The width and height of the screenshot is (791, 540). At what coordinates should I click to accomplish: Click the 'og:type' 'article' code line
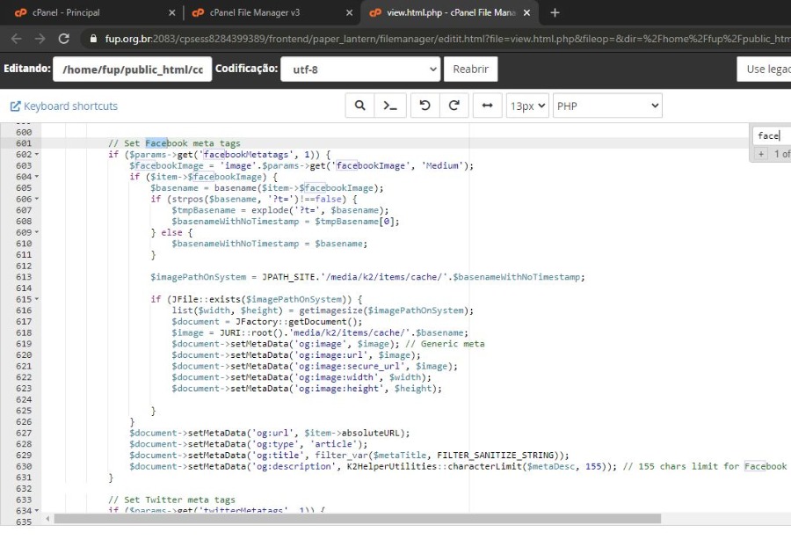249,444
